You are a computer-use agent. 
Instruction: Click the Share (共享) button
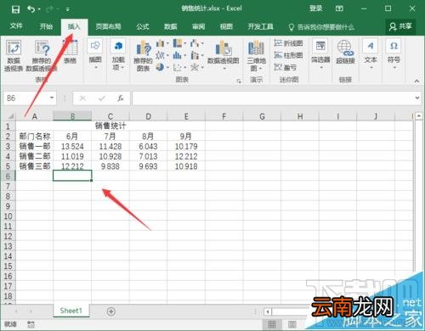pyautogui.click(x=400, y=26)
